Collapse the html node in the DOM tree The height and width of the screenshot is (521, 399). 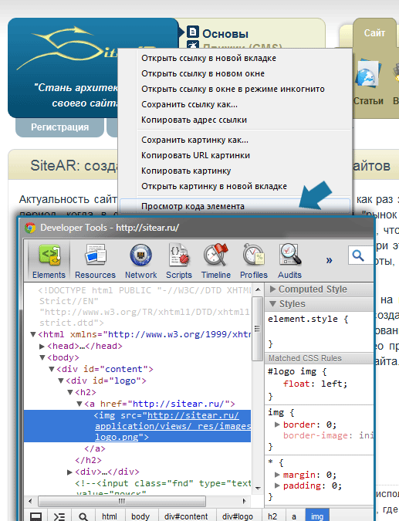pos(33,334)
